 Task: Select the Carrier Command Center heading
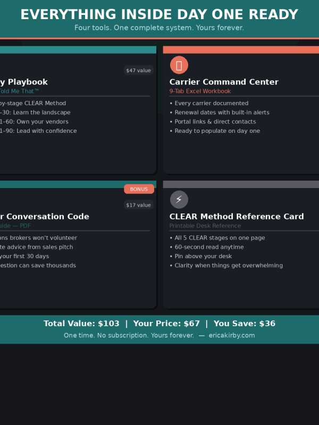pos(224,82)
